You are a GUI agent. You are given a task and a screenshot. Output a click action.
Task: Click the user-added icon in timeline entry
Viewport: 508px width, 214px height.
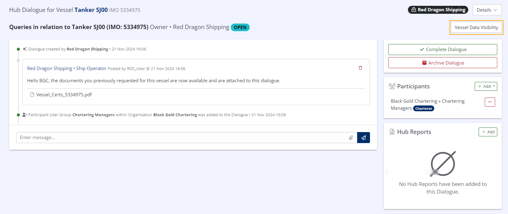[x=25, y=115]
